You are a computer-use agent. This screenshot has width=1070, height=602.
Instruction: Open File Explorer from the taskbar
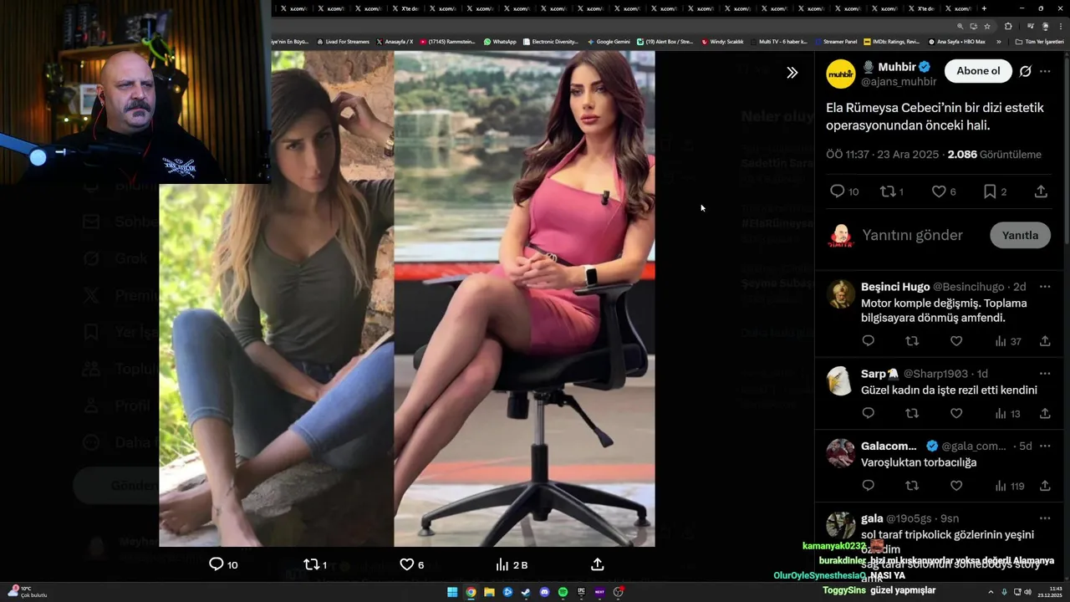(489, 592)
